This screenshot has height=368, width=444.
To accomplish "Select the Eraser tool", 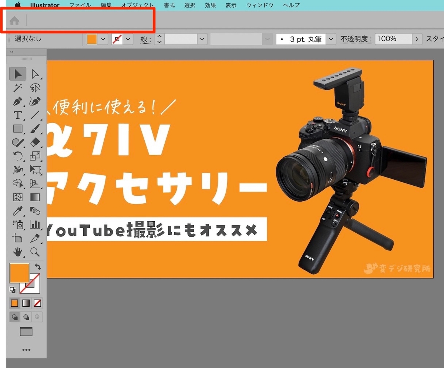I will pos(35,142).
